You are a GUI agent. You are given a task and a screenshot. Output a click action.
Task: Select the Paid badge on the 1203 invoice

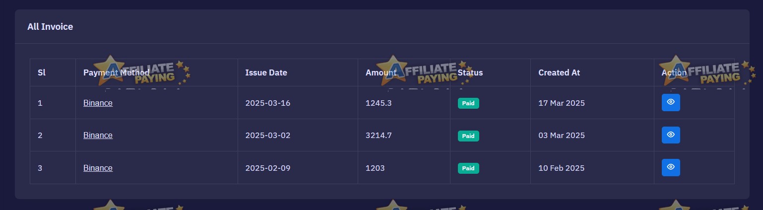[468, 168]
